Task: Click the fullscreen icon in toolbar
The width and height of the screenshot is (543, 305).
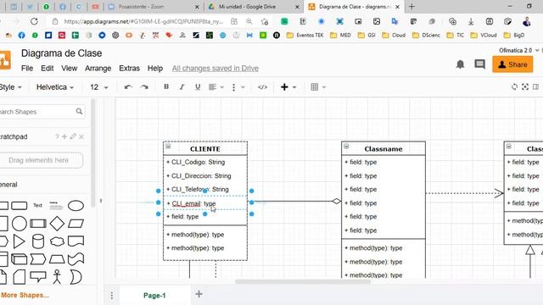Action: 525,86
